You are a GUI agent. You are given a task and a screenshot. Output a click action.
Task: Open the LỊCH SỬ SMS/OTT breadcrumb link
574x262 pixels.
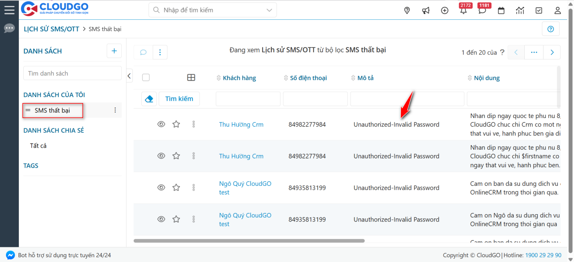51,28
